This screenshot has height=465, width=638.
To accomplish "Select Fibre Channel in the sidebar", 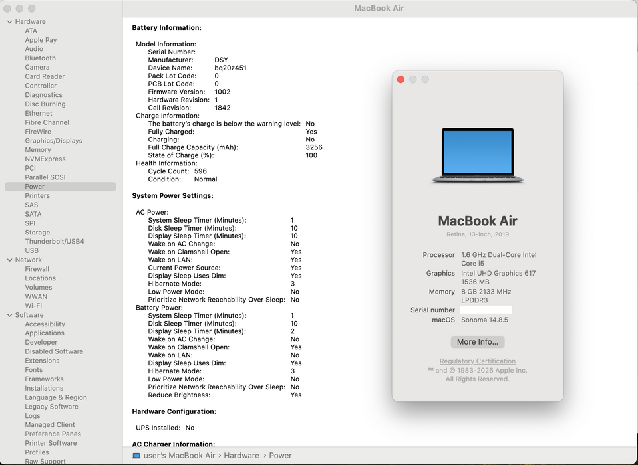I will click(x=47, y=122).
